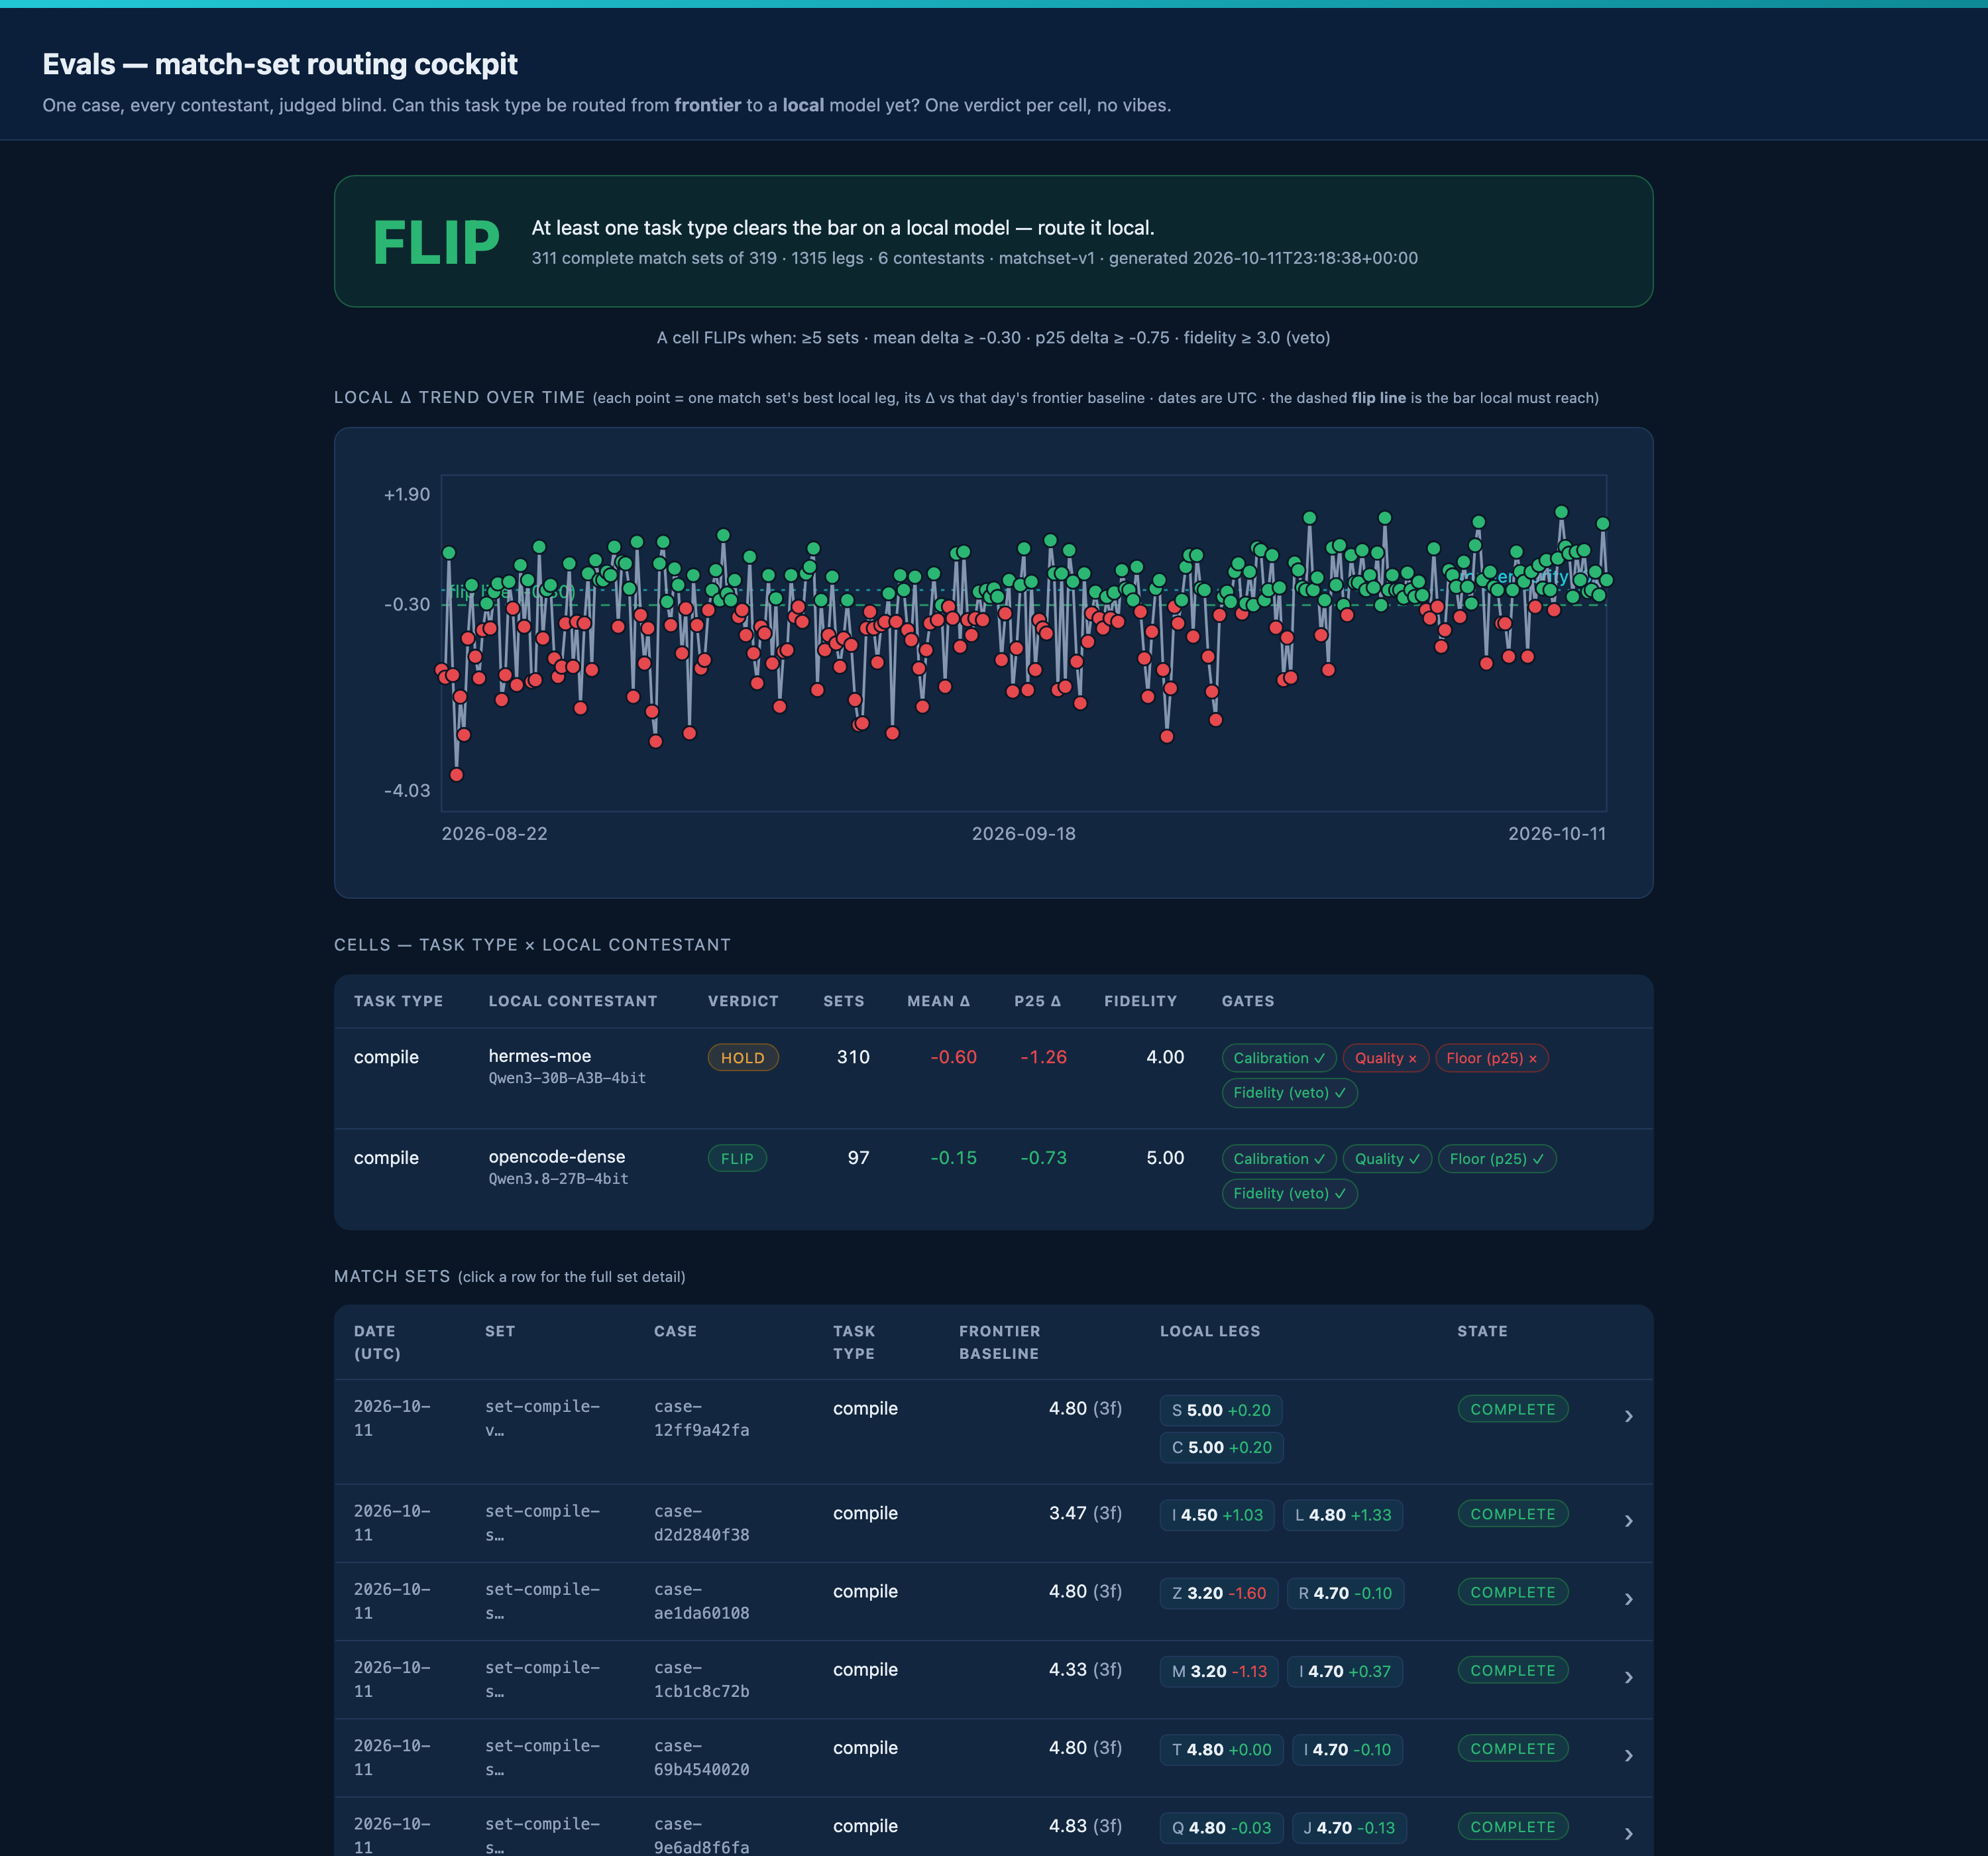Click the Calibration gate chip in hermes-moe row

pos(1279,1057)
